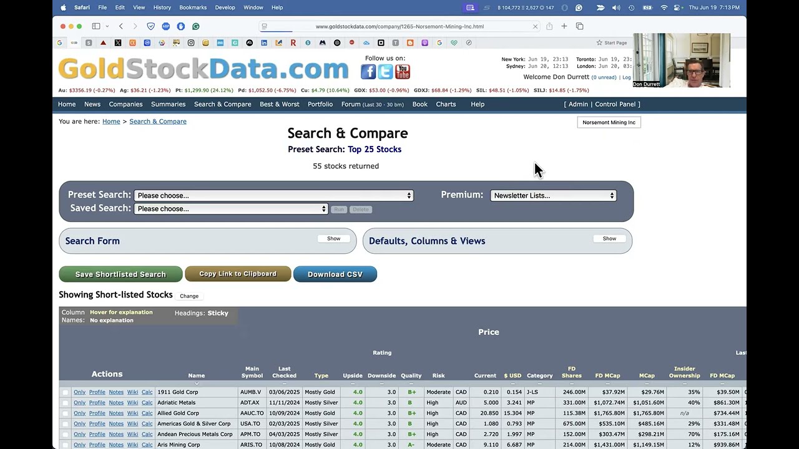799x449 pixels.
Task: Open the Twitter follow icon
Action: (385, 72)
